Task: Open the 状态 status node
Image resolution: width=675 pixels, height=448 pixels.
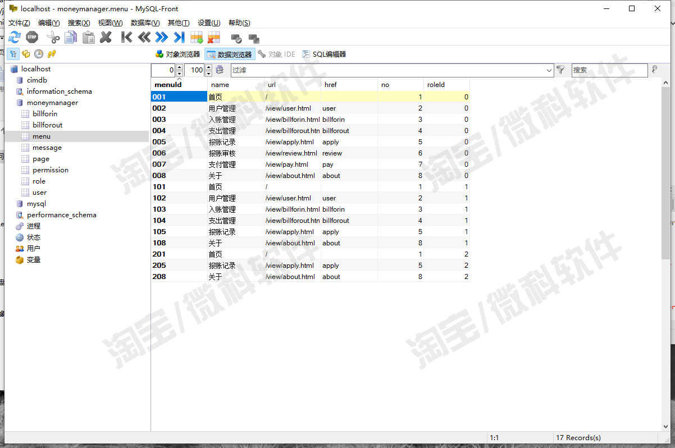Action: pos(34,237)
